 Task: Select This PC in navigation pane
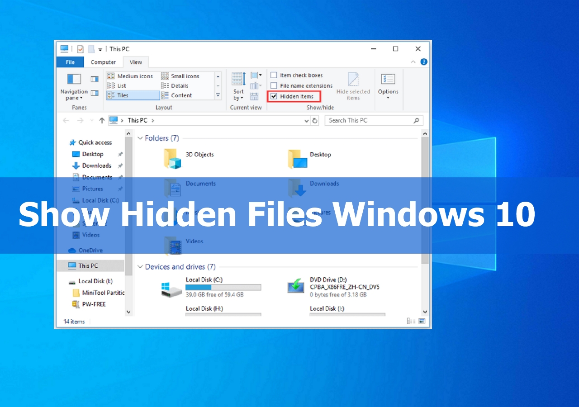click(x=90, y=266)
